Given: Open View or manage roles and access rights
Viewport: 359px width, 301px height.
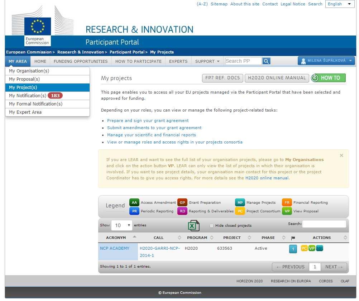Looking at the screenshot, I should point(174,142).
